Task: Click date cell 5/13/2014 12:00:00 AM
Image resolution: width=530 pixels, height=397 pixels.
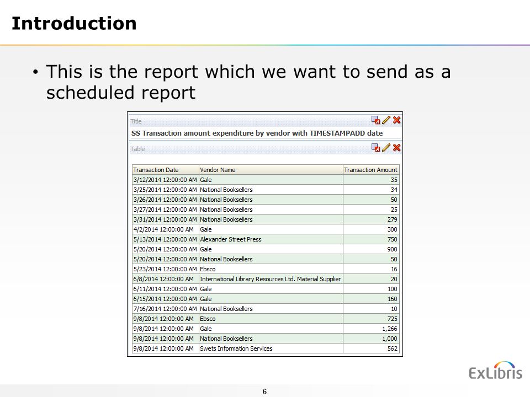Action: point(166,239)
